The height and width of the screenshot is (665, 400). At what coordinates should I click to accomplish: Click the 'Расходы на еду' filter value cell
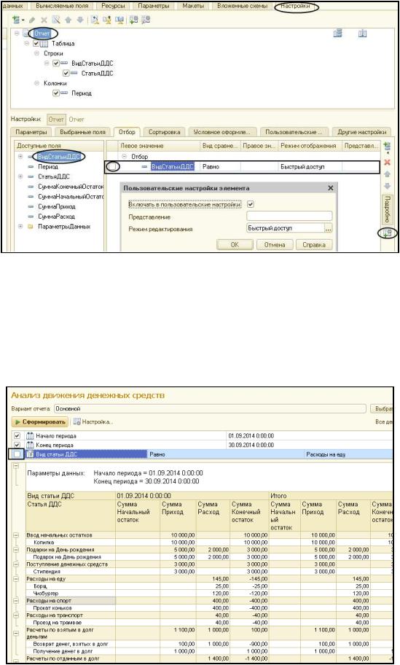348,454
